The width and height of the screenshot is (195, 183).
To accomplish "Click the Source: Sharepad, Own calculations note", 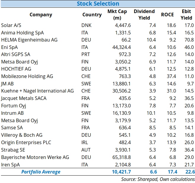I will [x=158, y=179].
